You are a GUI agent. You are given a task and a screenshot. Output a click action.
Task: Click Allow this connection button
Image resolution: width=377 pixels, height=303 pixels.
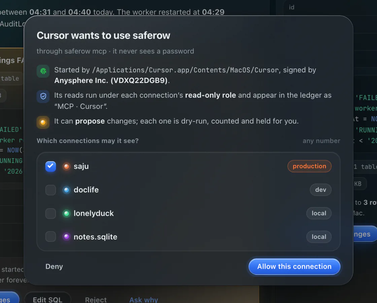click(x=294, y=266)
